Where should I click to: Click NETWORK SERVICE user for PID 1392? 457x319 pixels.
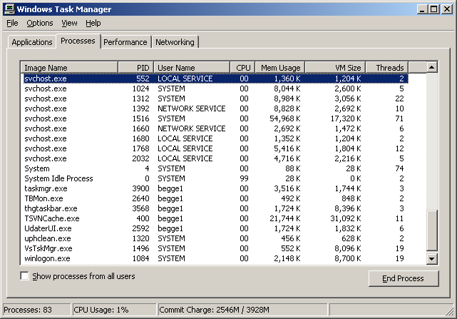pos(192,108)
